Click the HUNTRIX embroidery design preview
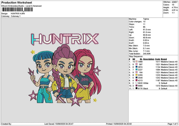179x126 pixels. 64,70
